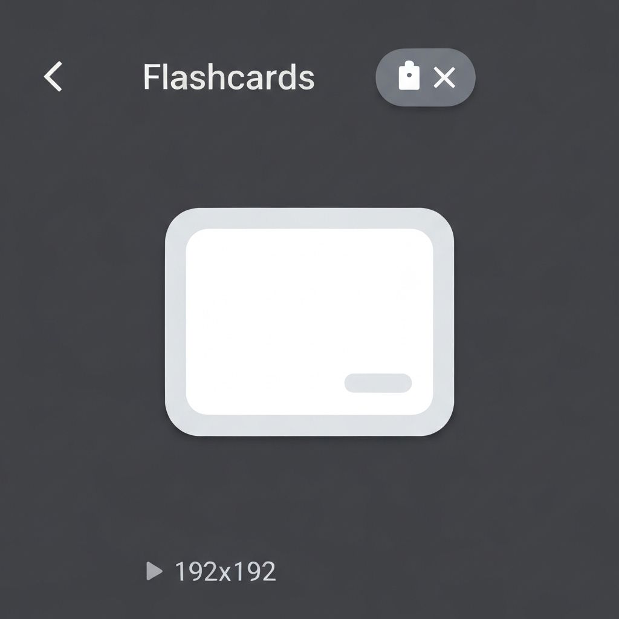The height and width of the screenshot is (619, 619).
Task: Select the flashcard artwork's top edge
Action: click(x=309, y=218)
